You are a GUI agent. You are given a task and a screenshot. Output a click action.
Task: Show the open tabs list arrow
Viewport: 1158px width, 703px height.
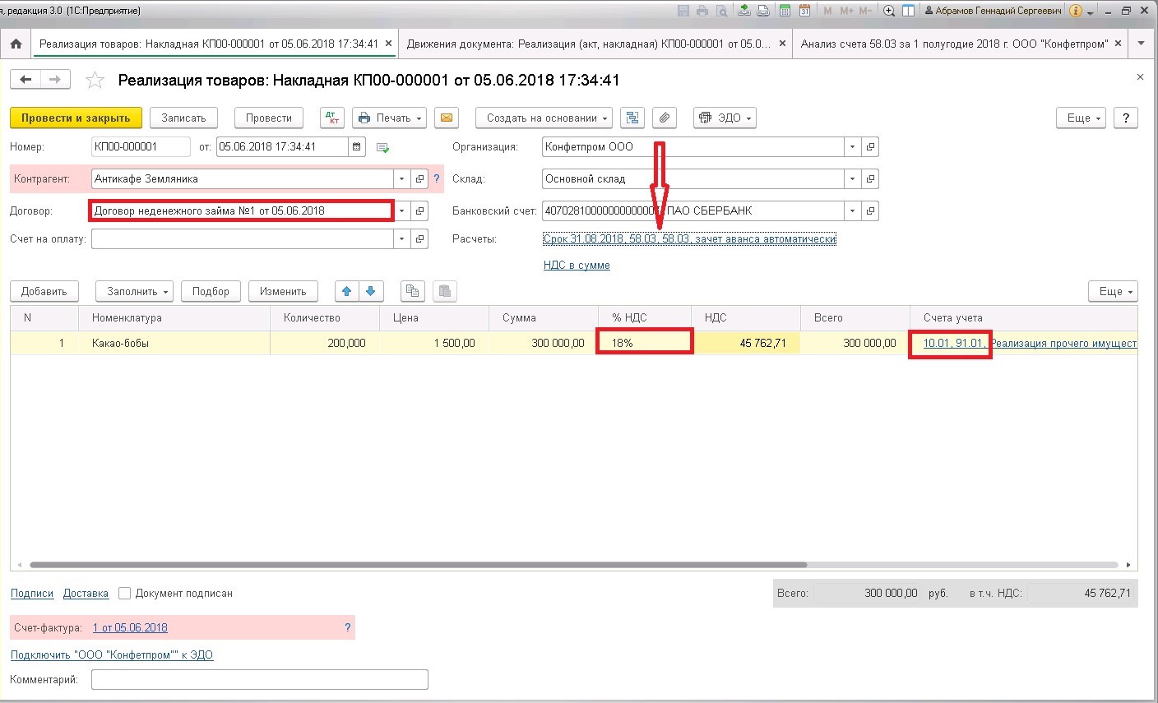1141,44
